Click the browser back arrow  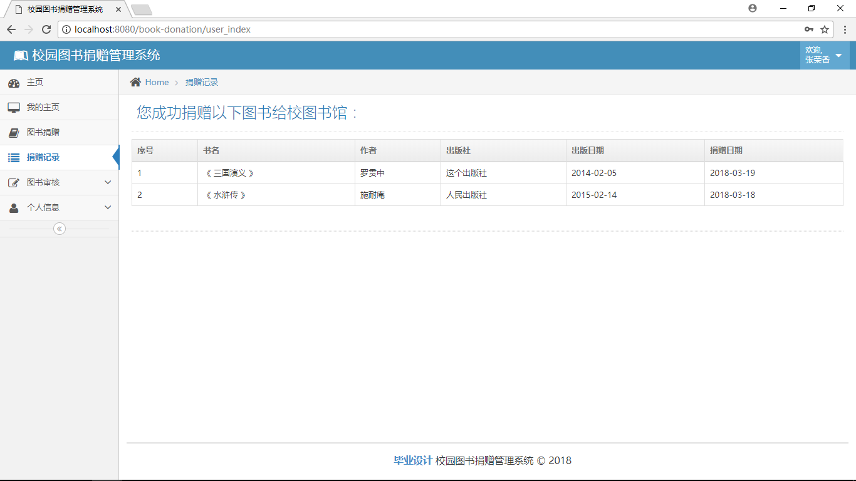tap(11, 29)
